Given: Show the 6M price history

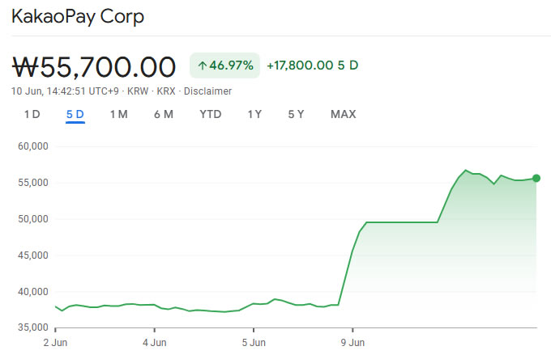Looking at the screenshot, I should (x=164, y=114).
